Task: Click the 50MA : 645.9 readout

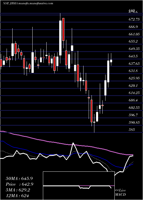Action: click(19, 179)
